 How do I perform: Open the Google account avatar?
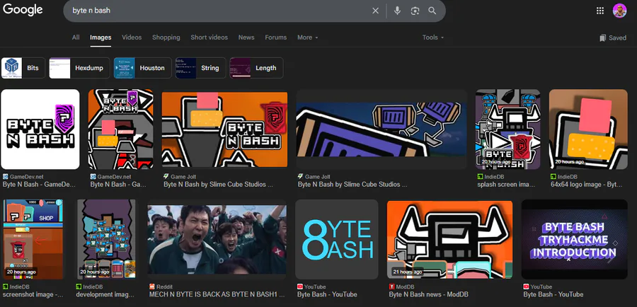pos(619,11)
